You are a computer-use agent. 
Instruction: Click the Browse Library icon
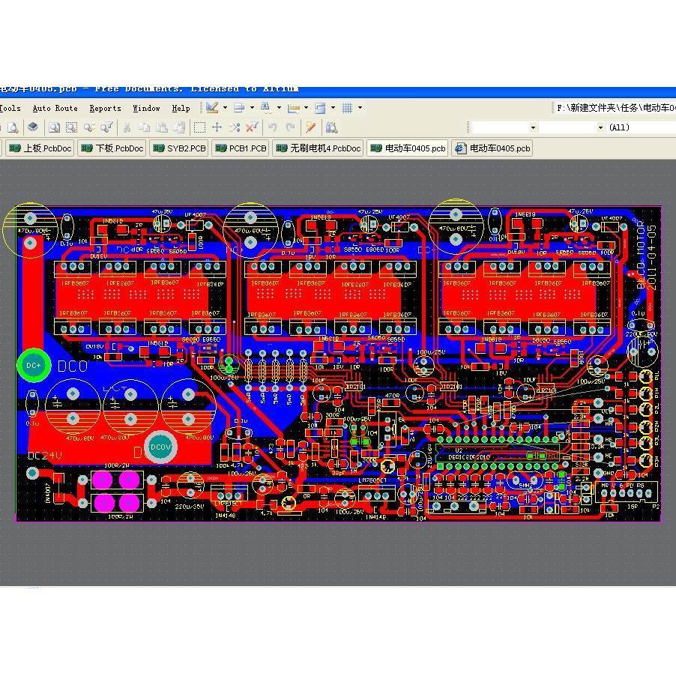tap(331, 127)
